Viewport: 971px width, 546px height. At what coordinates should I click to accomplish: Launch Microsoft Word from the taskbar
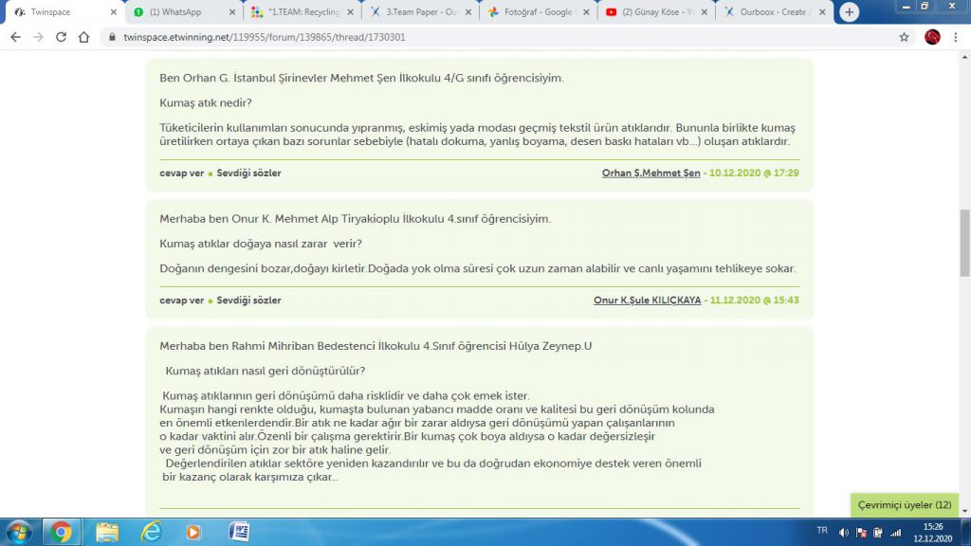239,531
